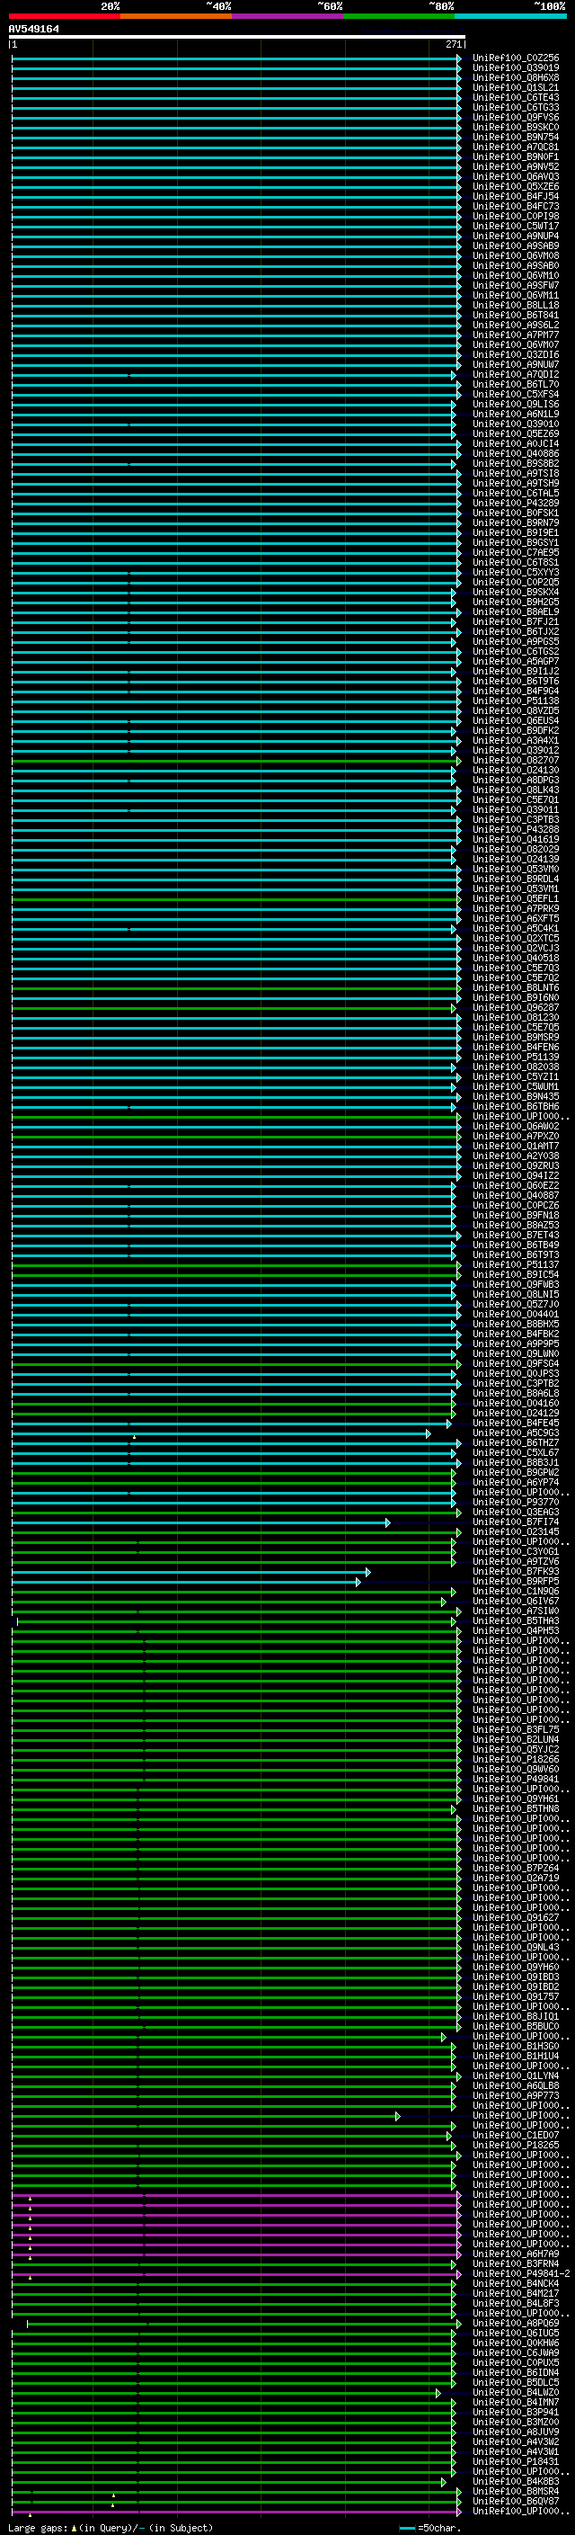The height and width of the screenshot is (2535, 575).
Task: Select the label UniRef100_Q9ZRU3
Action: click(x=515, y=1166)
